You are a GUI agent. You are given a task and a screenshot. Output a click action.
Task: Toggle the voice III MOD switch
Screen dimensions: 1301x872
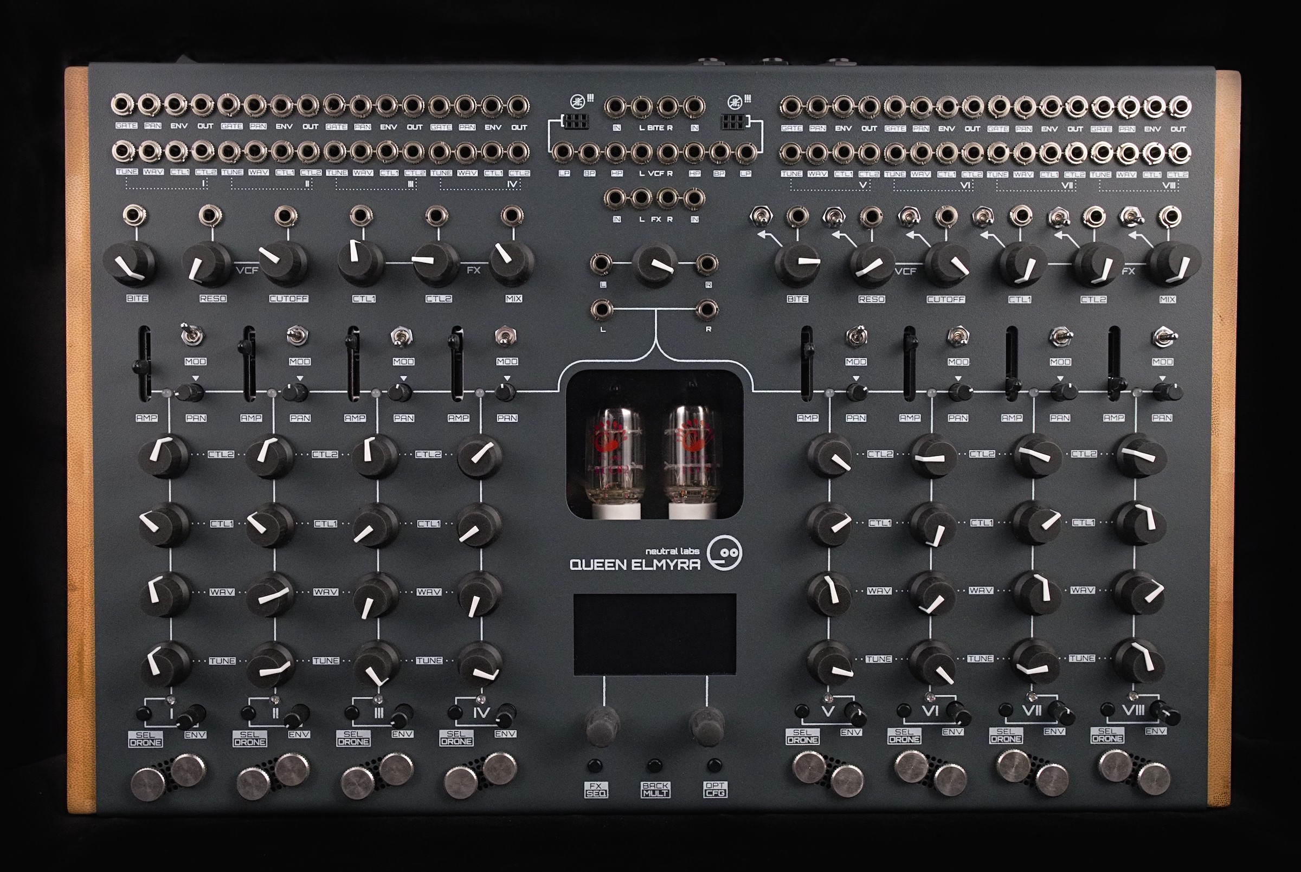[x=402, y=336]
